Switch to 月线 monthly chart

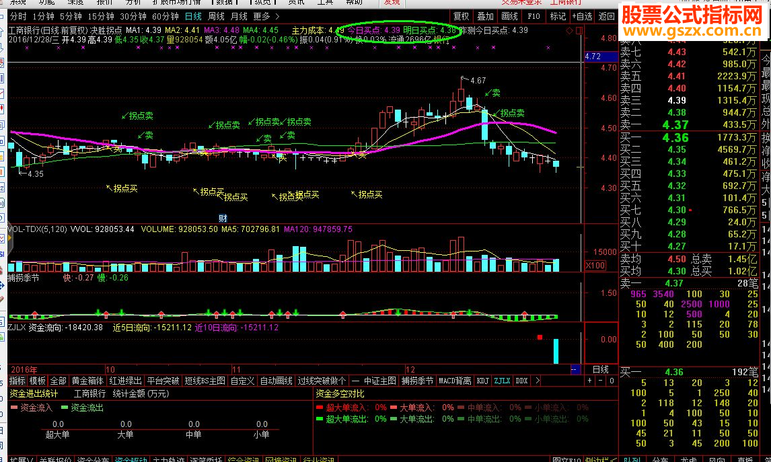(239, 16)
